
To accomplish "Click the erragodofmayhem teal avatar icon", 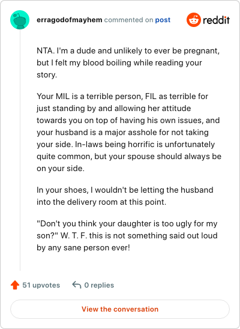I will [x=20, y=20].
